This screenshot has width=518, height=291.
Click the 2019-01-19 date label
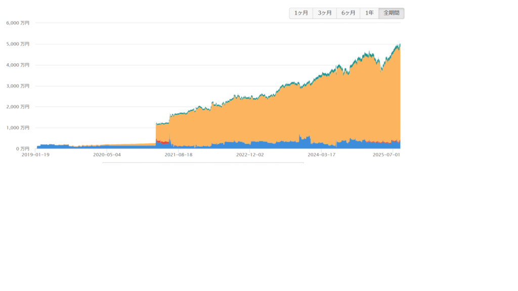point(36,155)
